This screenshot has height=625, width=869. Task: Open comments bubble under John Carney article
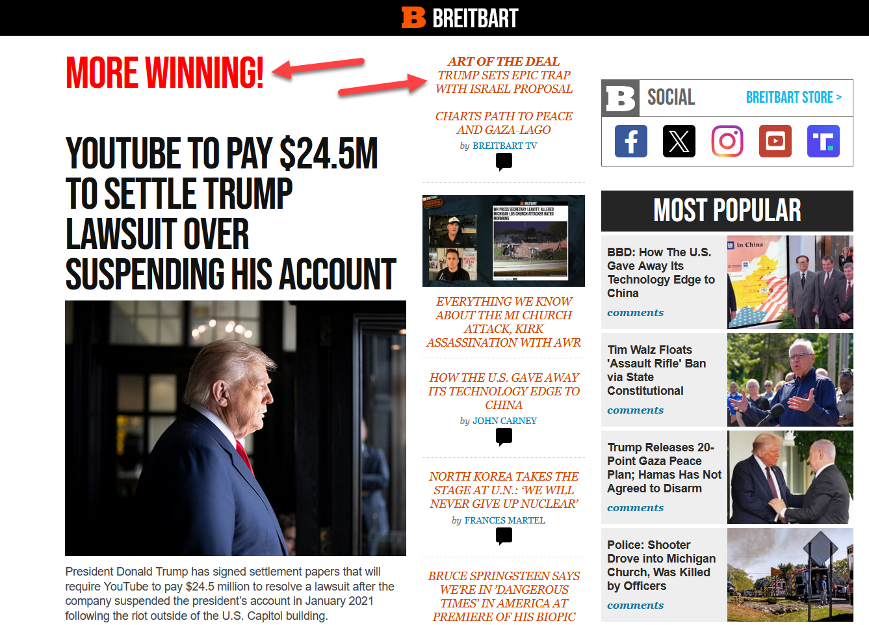pos(504,437)
